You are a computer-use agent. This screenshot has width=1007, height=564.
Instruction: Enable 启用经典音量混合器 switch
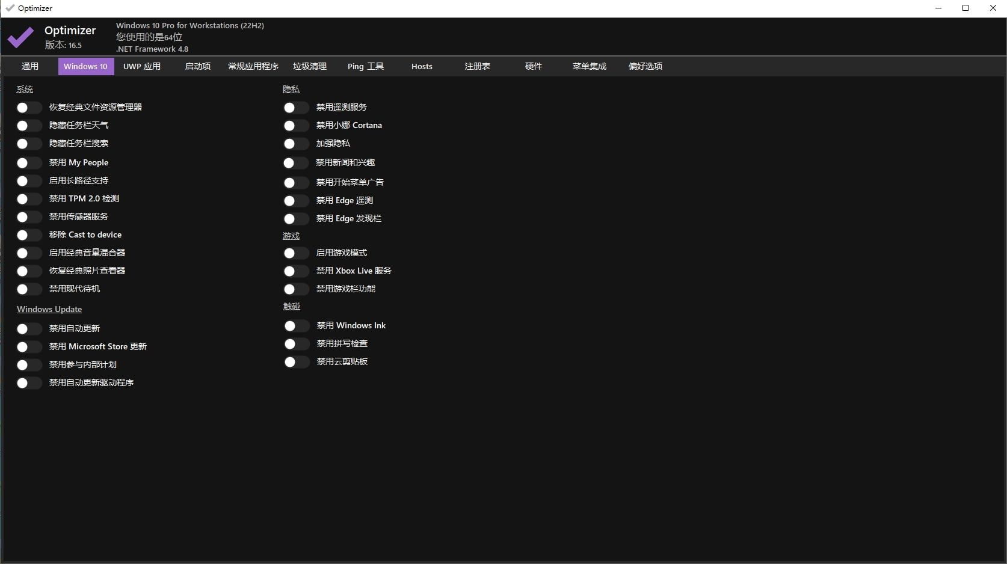(28, 253)
